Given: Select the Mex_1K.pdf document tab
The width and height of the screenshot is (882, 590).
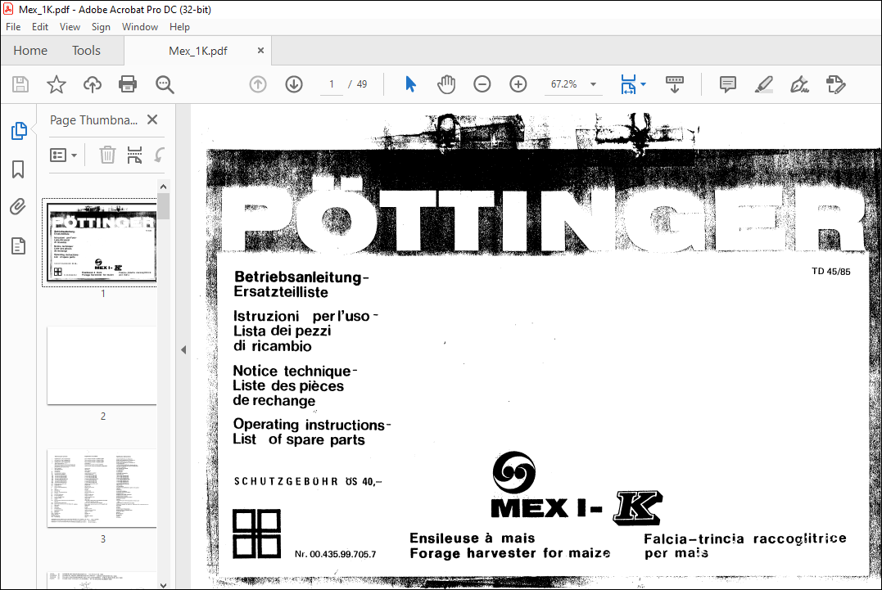Looking at the screenshot, I should [198, 51].
